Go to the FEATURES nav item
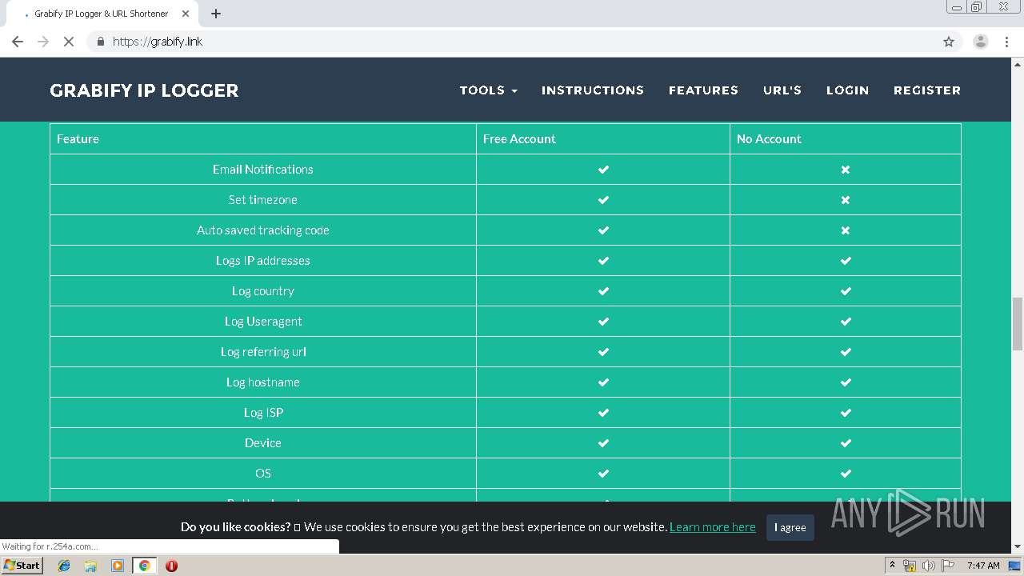The width and height of the screenshot is (1024, 576). click(703, 90)
